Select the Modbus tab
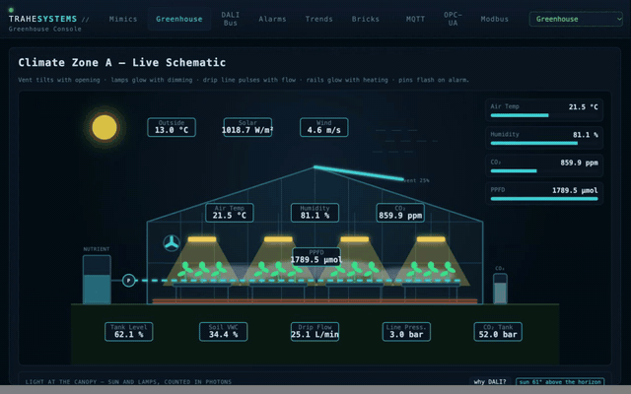Viewport: 631px width, 394px height. (495, 19)
